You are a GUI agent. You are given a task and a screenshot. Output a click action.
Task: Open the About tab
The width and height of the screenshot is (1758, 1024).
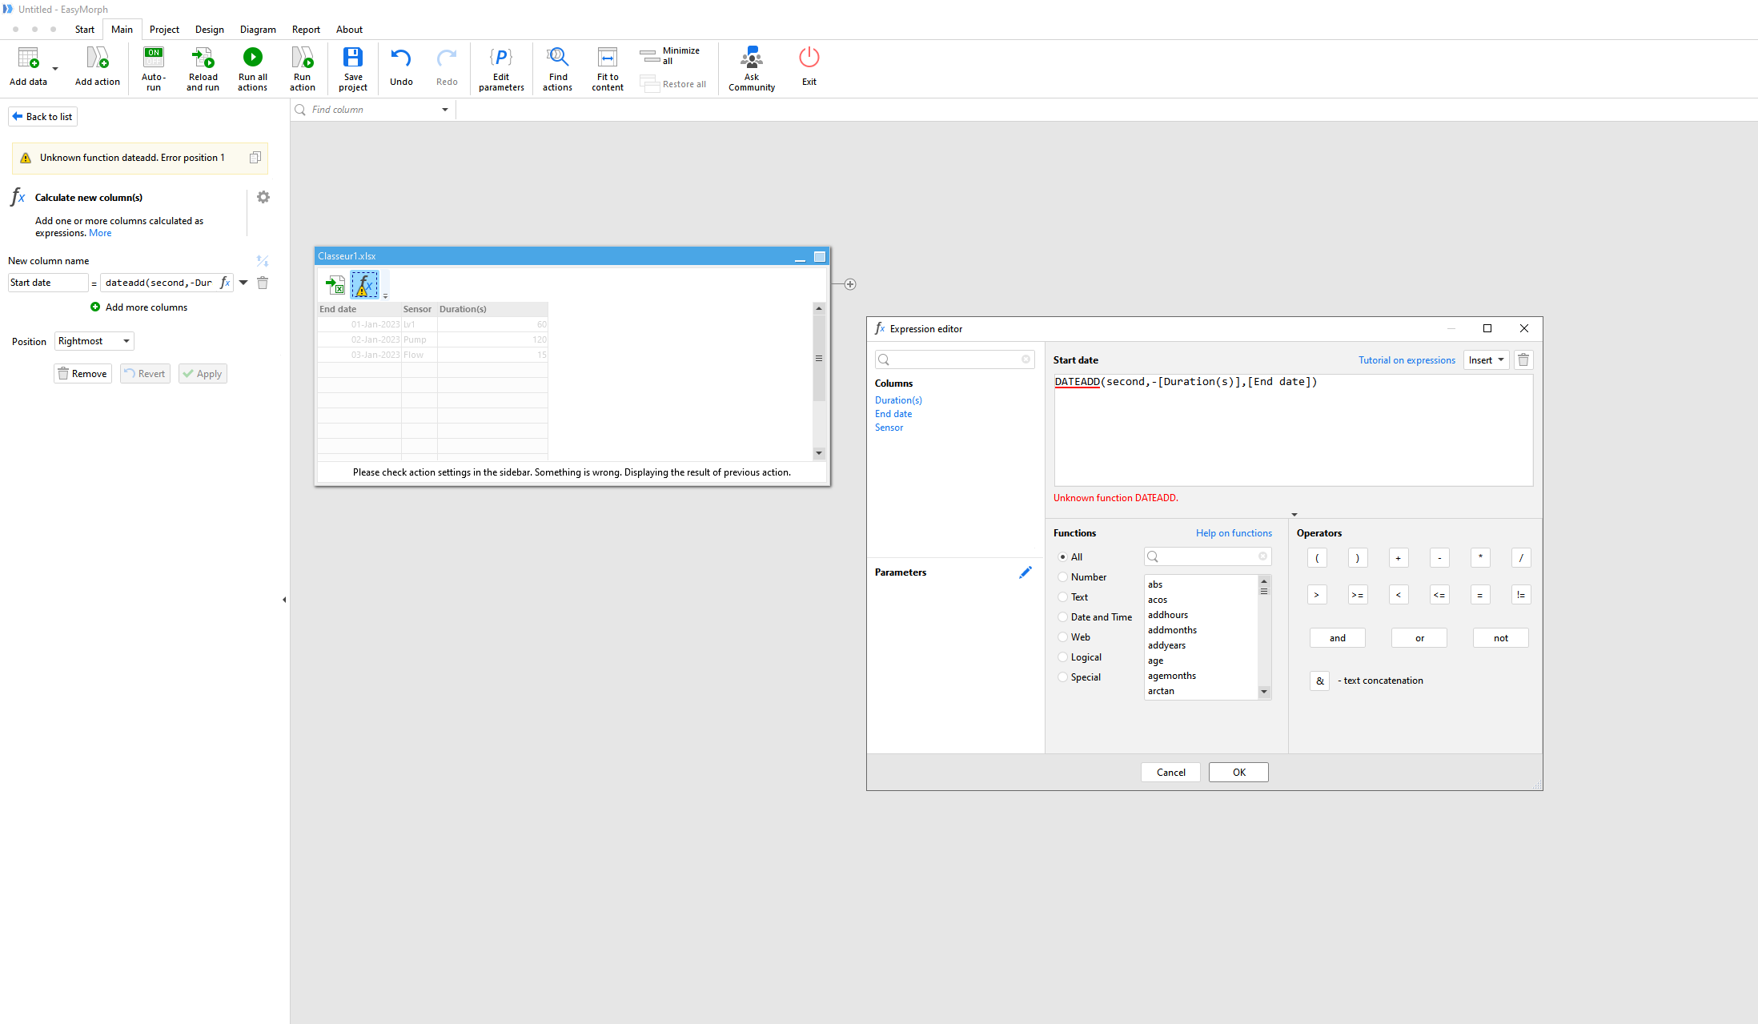point(349,30)
